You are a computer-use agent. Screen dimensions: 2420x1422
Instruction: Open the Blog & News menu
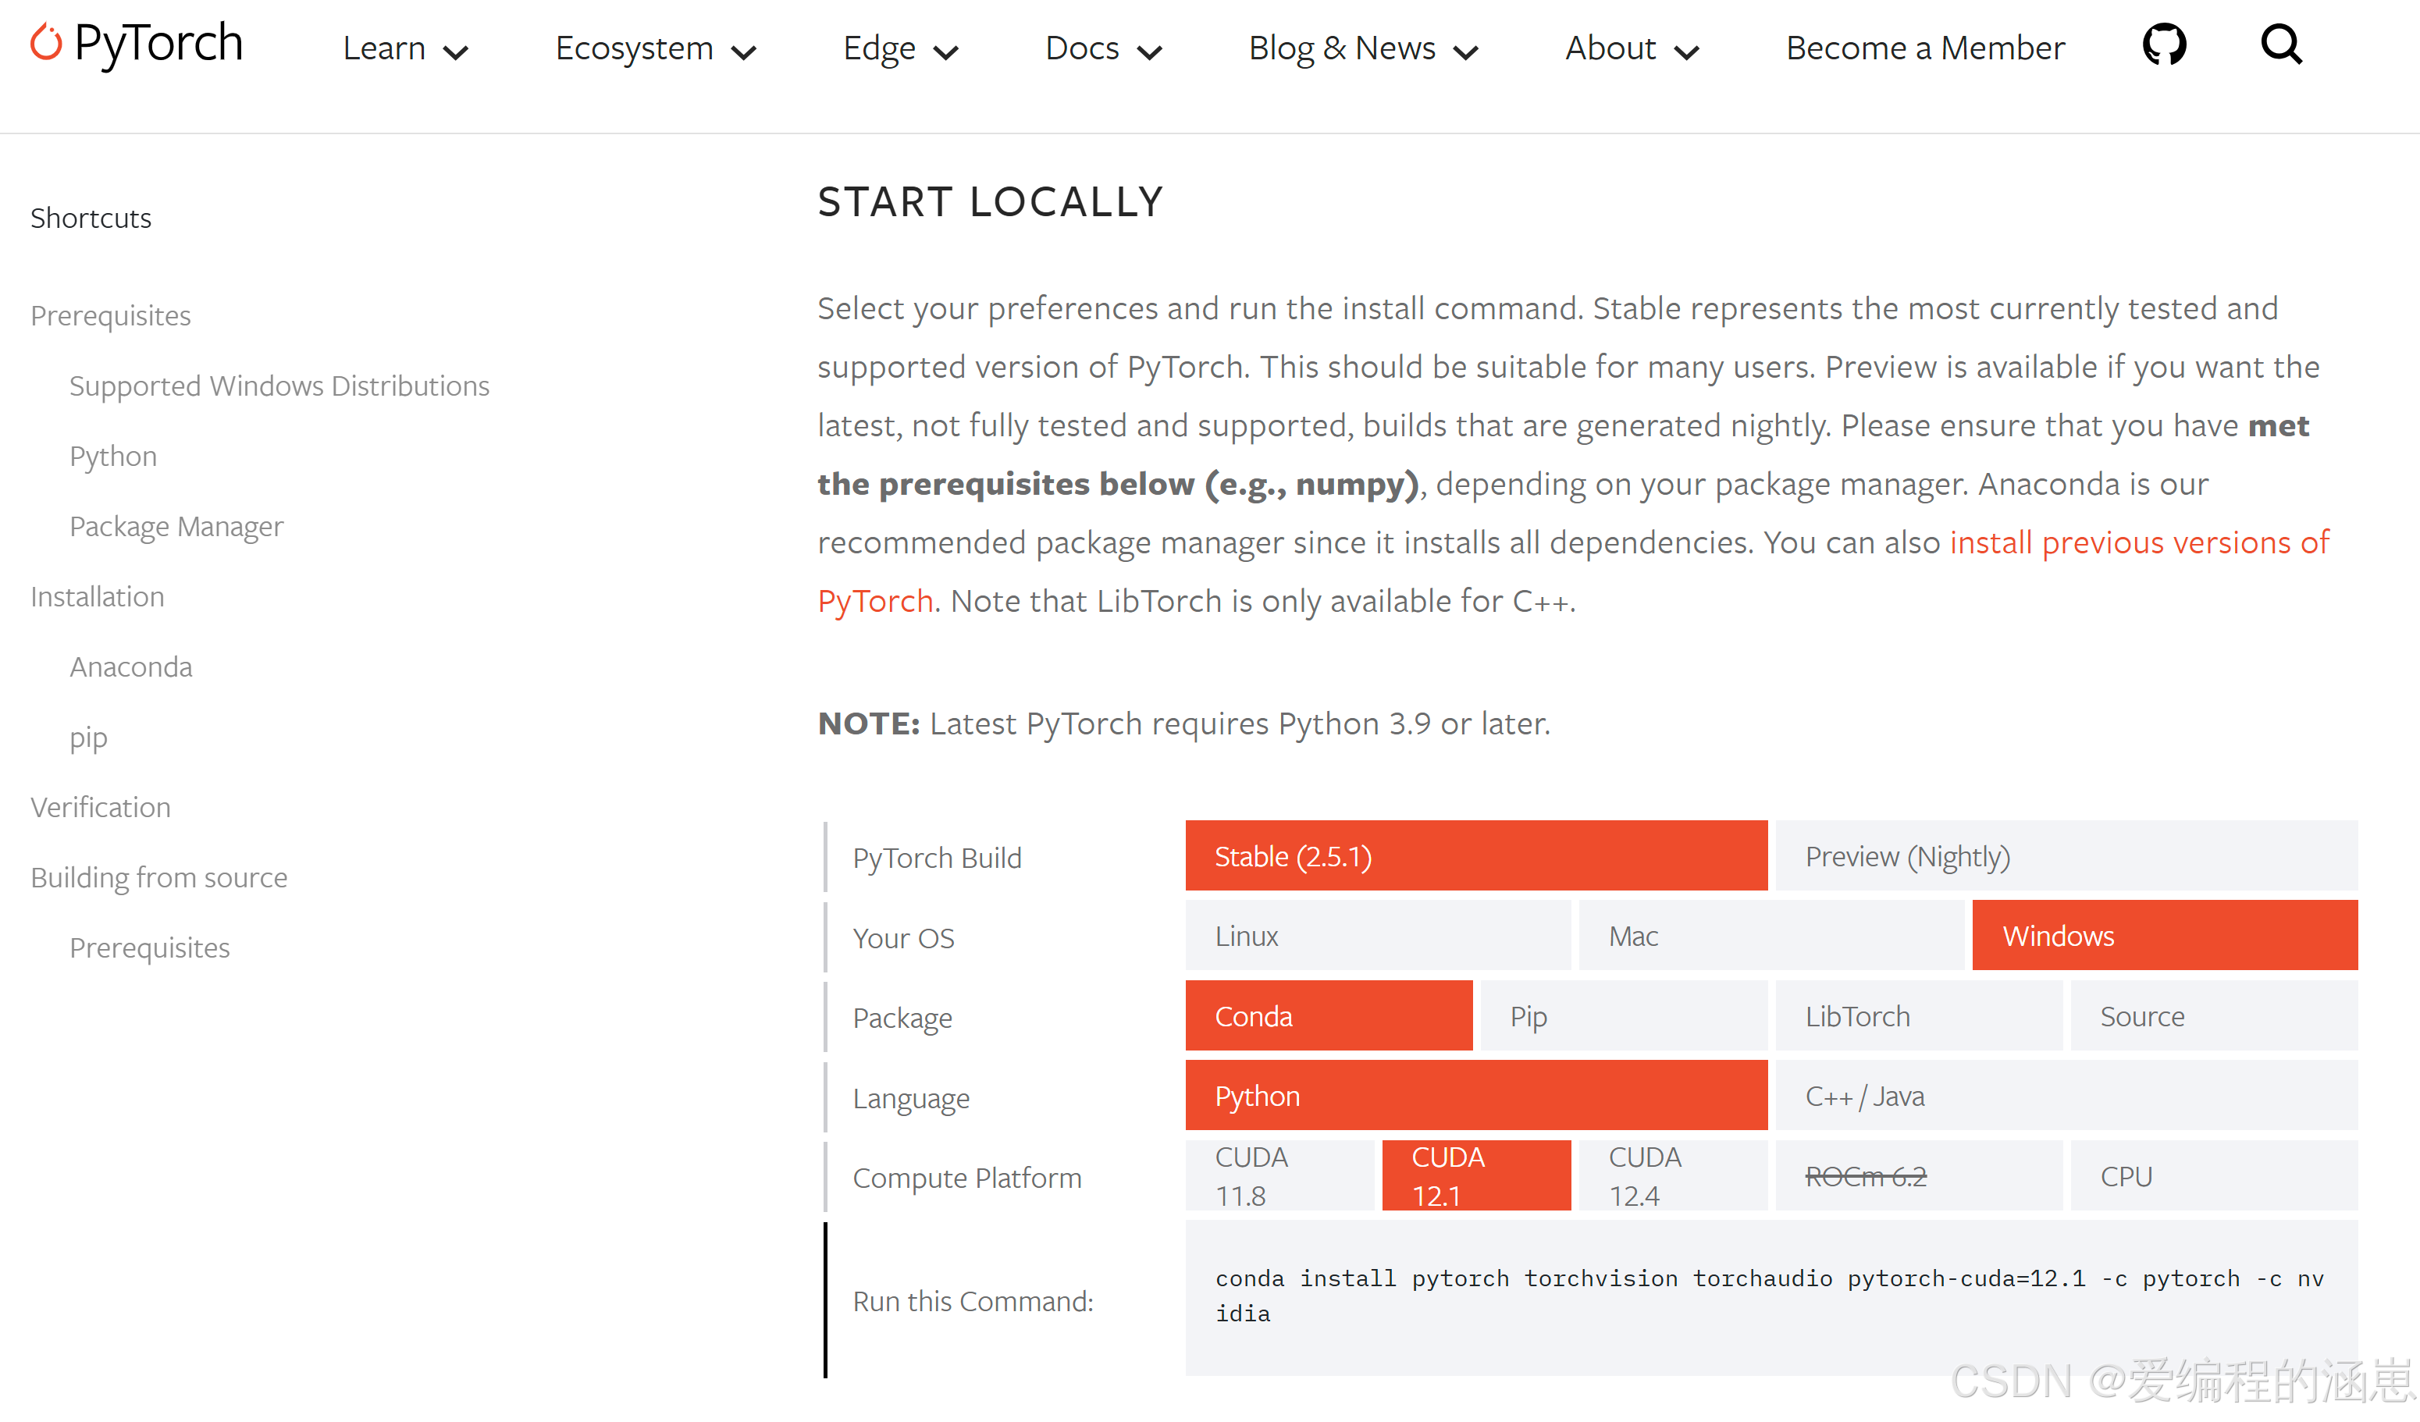pyautogui.click(x=1342, y=48)
